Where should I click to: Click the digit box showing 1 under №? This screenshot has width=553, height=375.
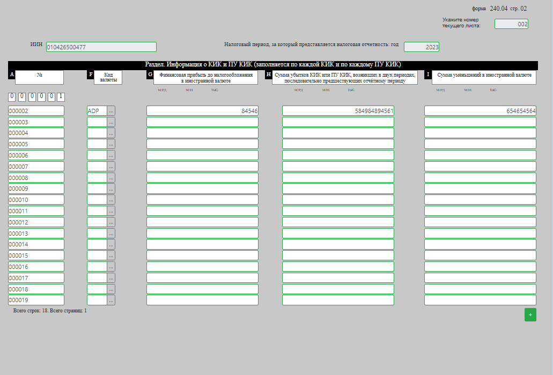pyautogui.click(x=61, y=96)
